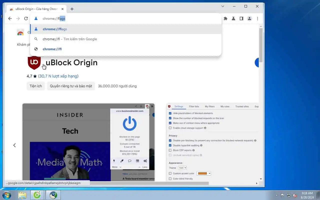Toggle Disable hyperlink auditing checkbox
The width and height of the screenshot is (320, 200).
point(170,145)
